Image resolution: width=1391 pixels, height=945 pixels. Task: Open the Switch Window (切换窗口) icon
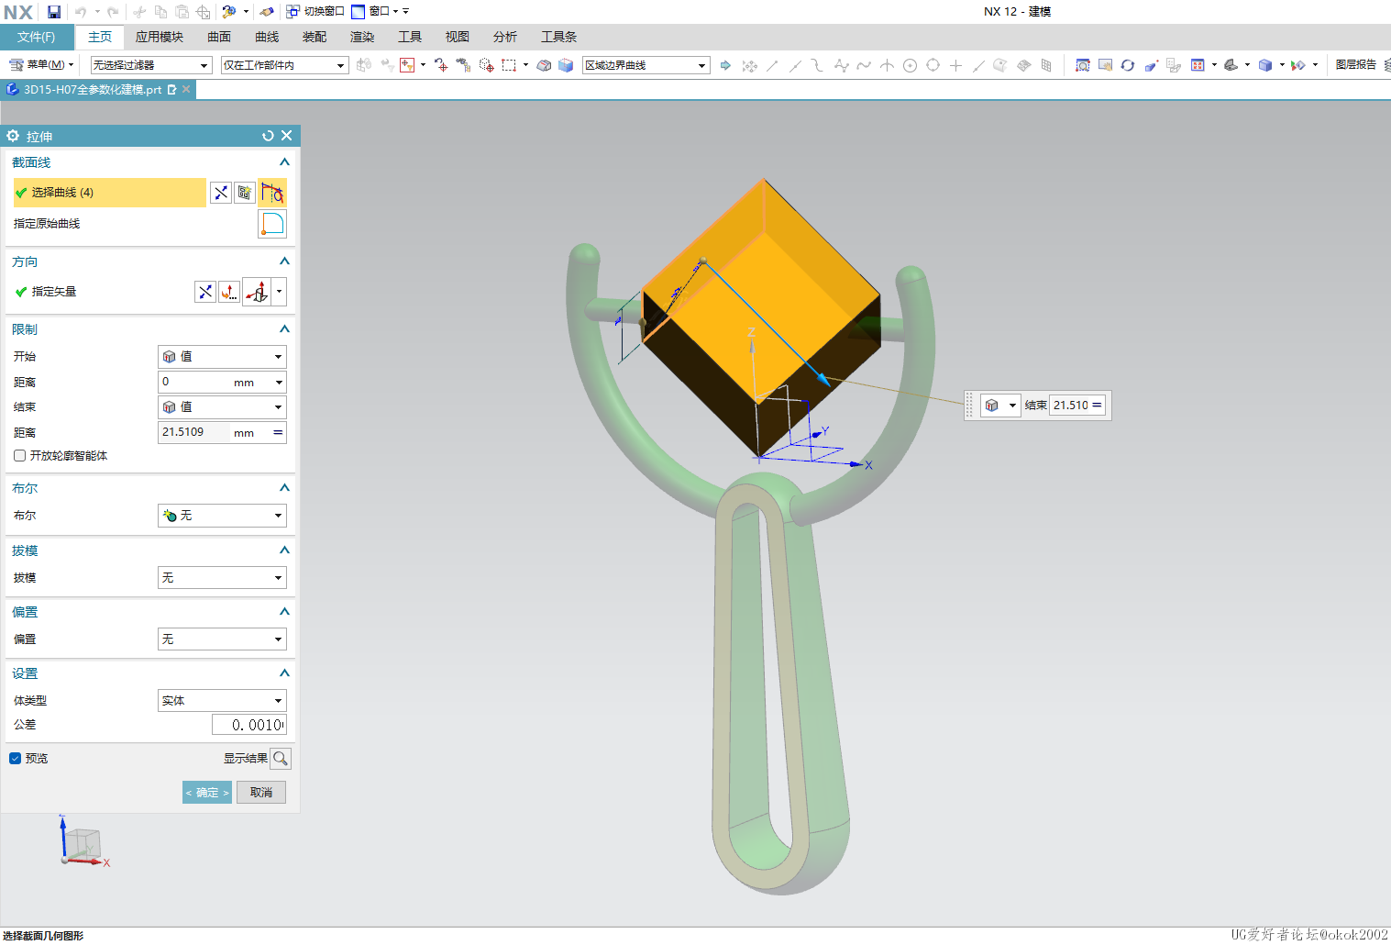click(x=293, y=12)
